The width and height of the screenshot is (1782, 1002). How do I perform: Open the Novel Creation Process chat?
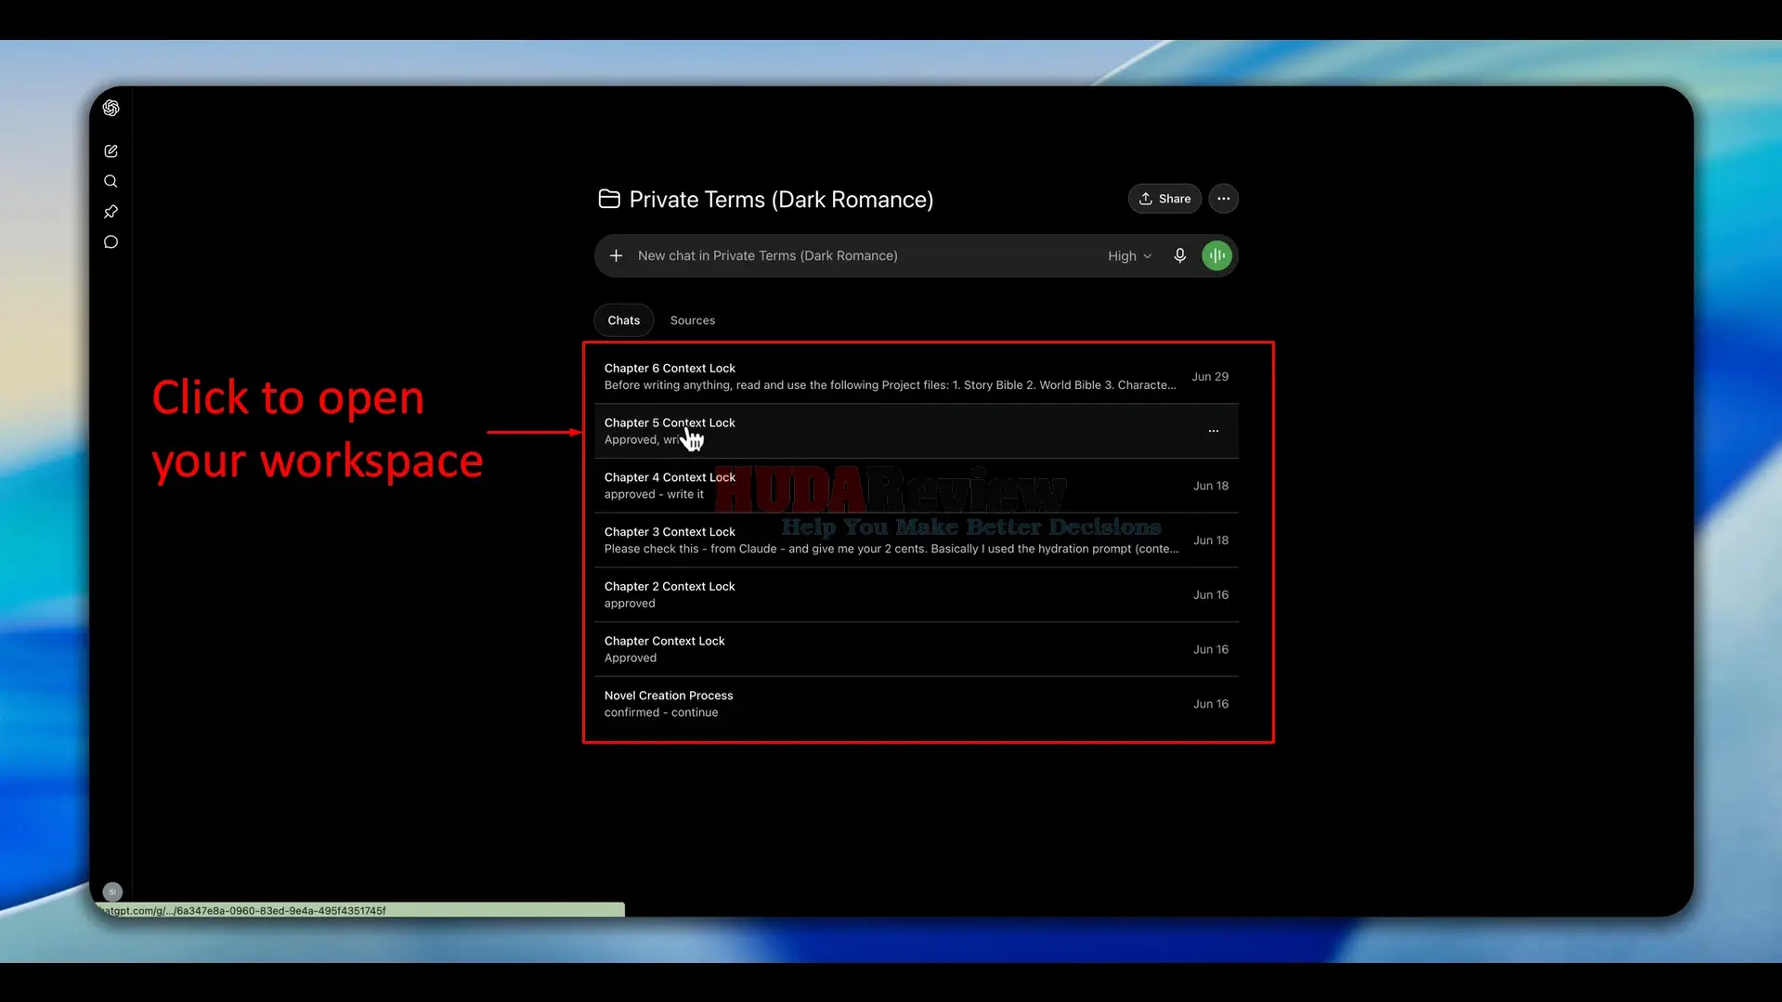point(916,704)
